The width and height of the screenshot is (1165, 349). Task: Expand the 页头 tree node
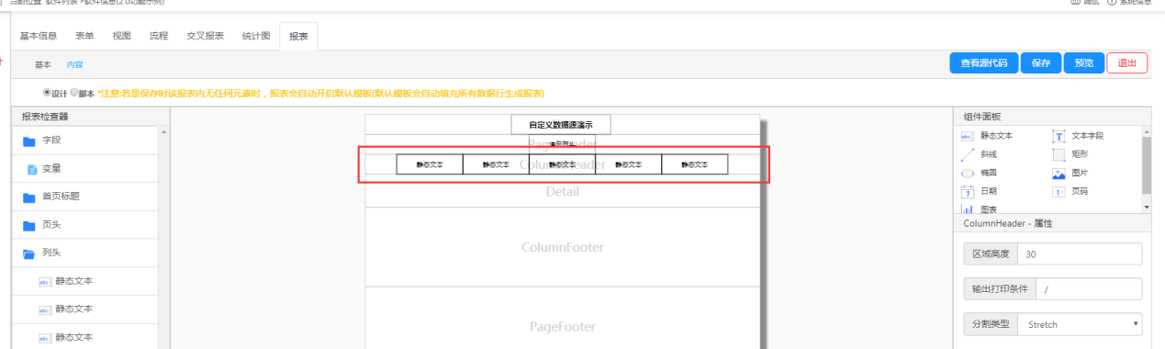tap(84, 226)
